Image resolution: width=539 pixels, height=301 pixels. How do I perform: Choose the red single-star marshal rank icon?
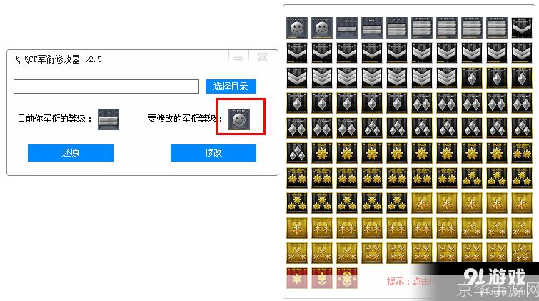point(297,278)
